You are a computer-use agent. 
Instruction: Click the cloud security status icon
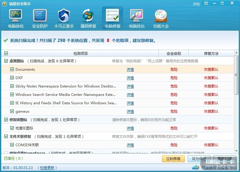(x=195, y=167)
